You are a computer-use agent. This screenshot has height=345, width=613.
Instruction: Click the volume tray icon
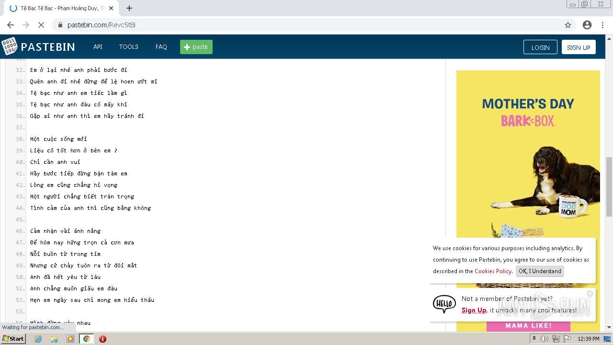click(545, 339)
